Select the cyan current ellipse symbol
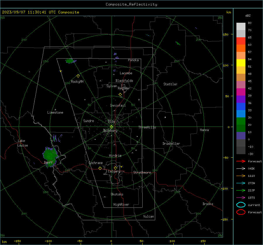 [x=241, y=205]
